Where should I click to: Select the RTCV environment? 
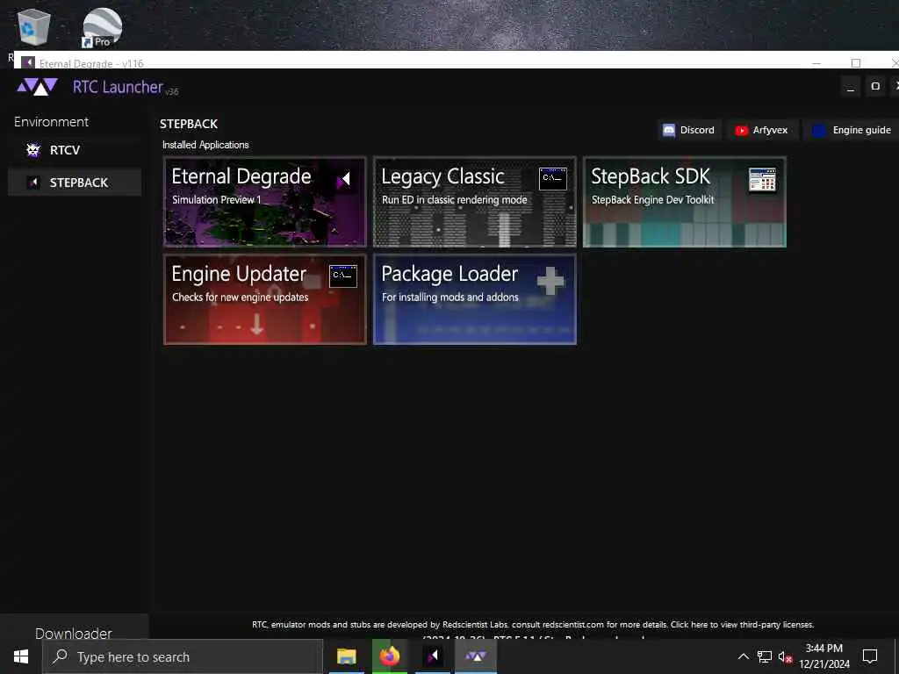[75, 150]
